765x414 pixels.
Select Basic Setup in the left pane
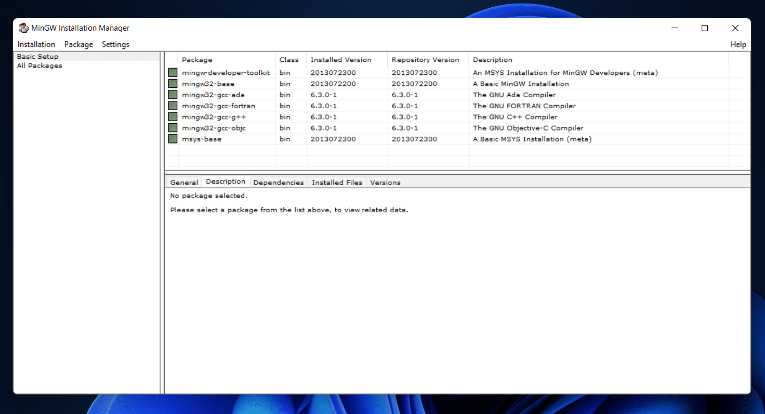tap(37, 56)
